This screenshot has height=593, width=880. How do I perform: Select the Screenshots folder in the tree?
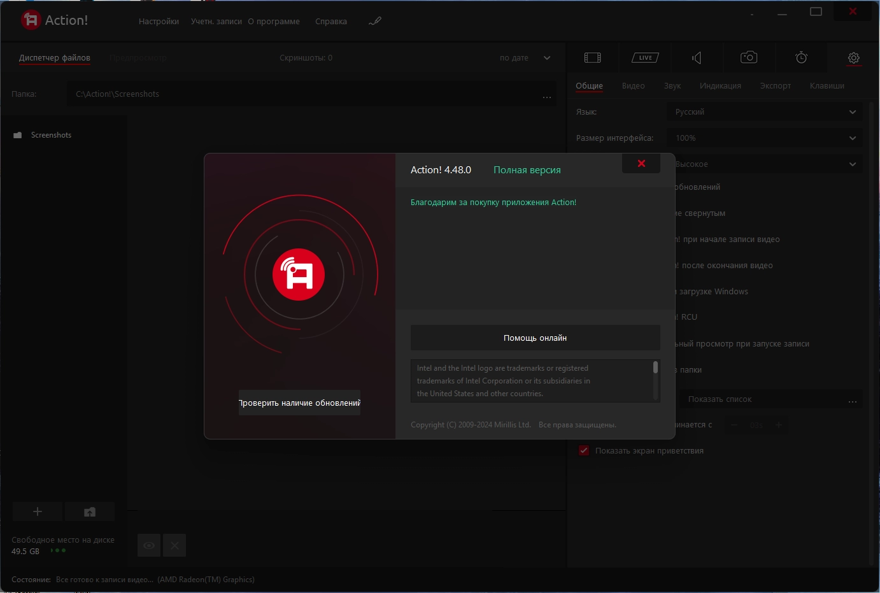coord(51,135)
